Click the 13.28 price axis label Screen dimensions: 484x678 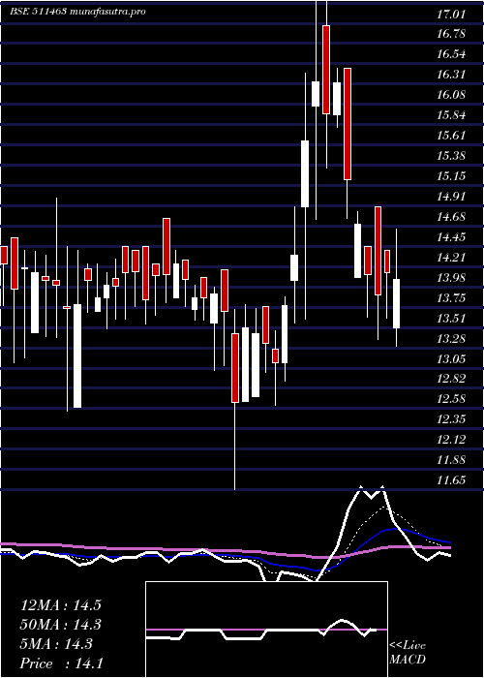[451, 339]
